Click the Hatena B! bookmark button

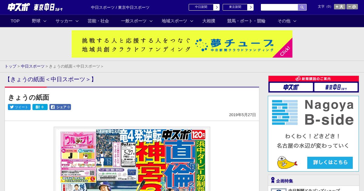point(40,107)
